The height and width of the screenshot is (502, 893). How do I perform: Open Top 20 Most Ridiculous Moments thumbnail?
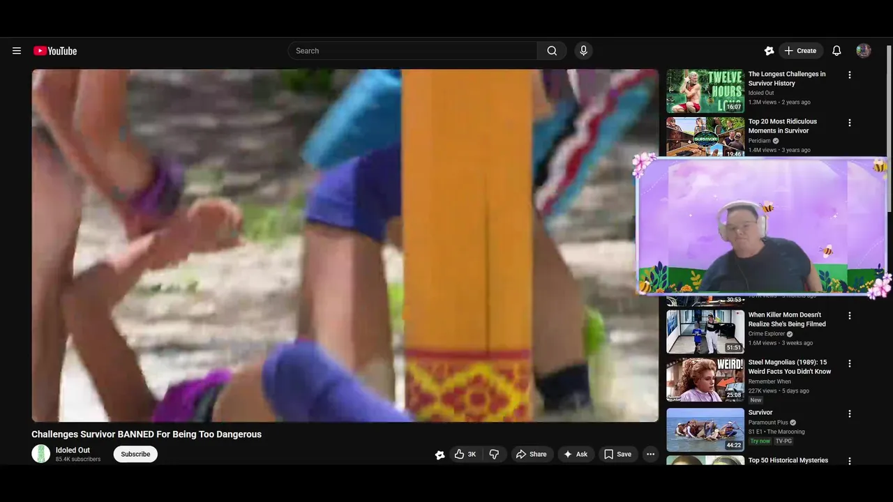coord(705,136)
